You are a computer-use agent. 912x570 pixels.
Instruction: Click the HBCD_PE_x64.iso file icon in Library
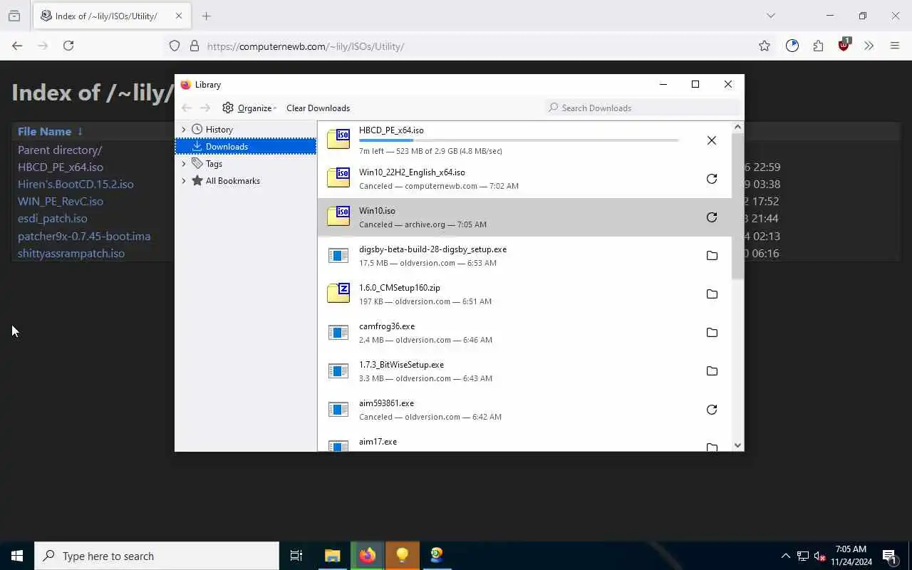338,139
